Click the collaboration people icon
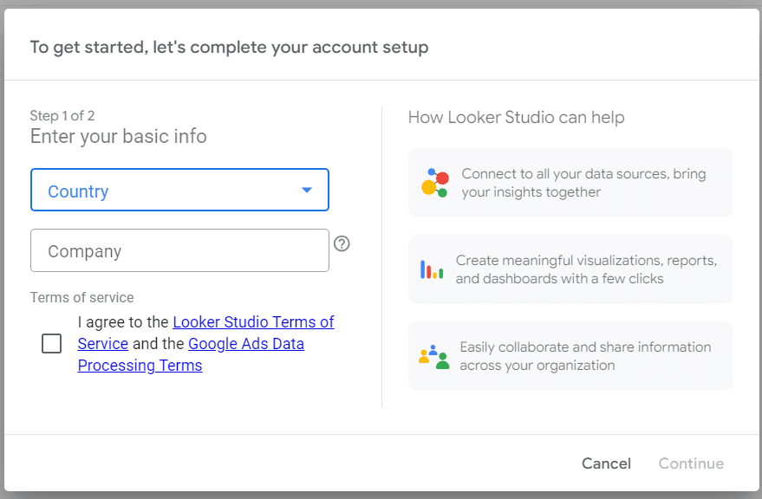 [x=433, y=355]
